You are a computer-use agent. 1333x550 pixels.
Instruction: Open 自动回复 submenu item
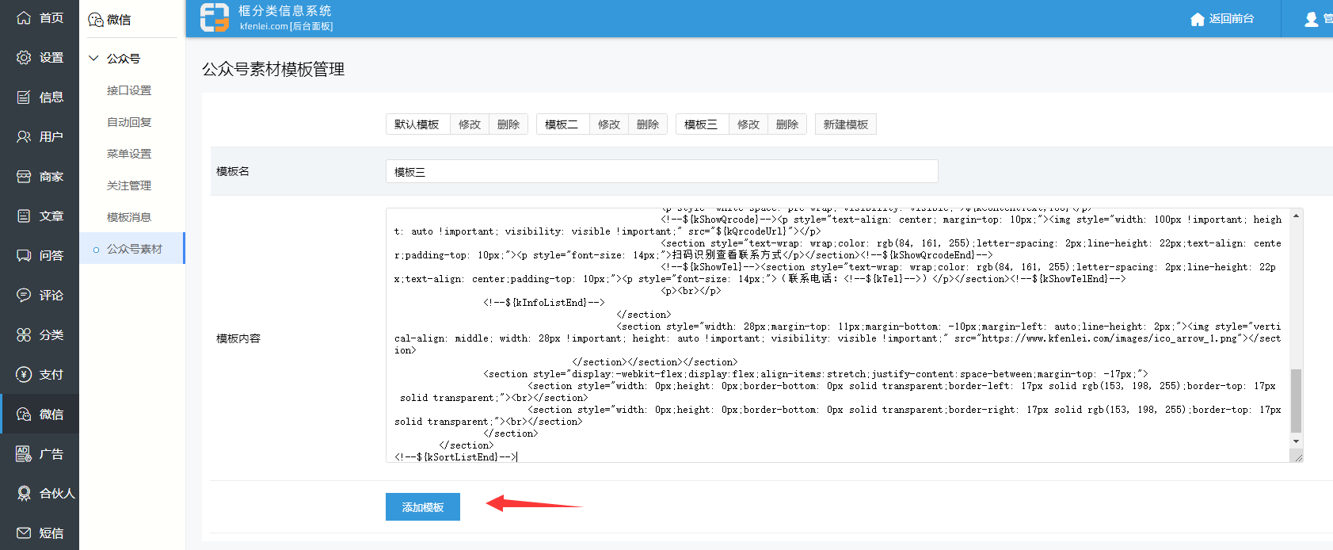point(129,122)
